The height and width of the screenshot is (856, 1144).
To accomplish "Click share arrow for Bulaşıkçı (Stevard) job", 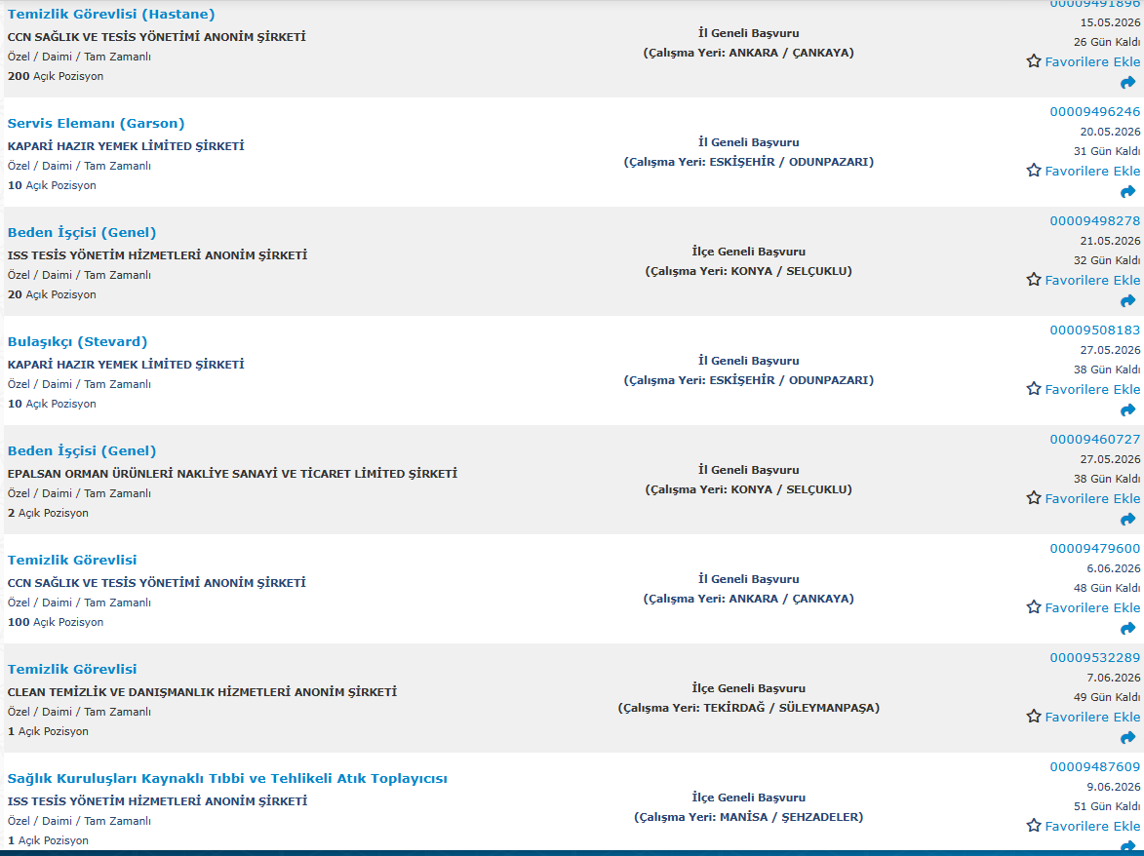I will click(x=1127, y=410).
